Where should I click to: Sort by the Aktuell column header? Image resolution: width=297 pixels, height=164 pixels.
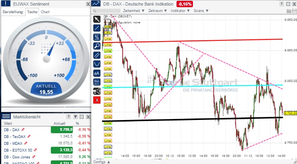pos(60,124)
